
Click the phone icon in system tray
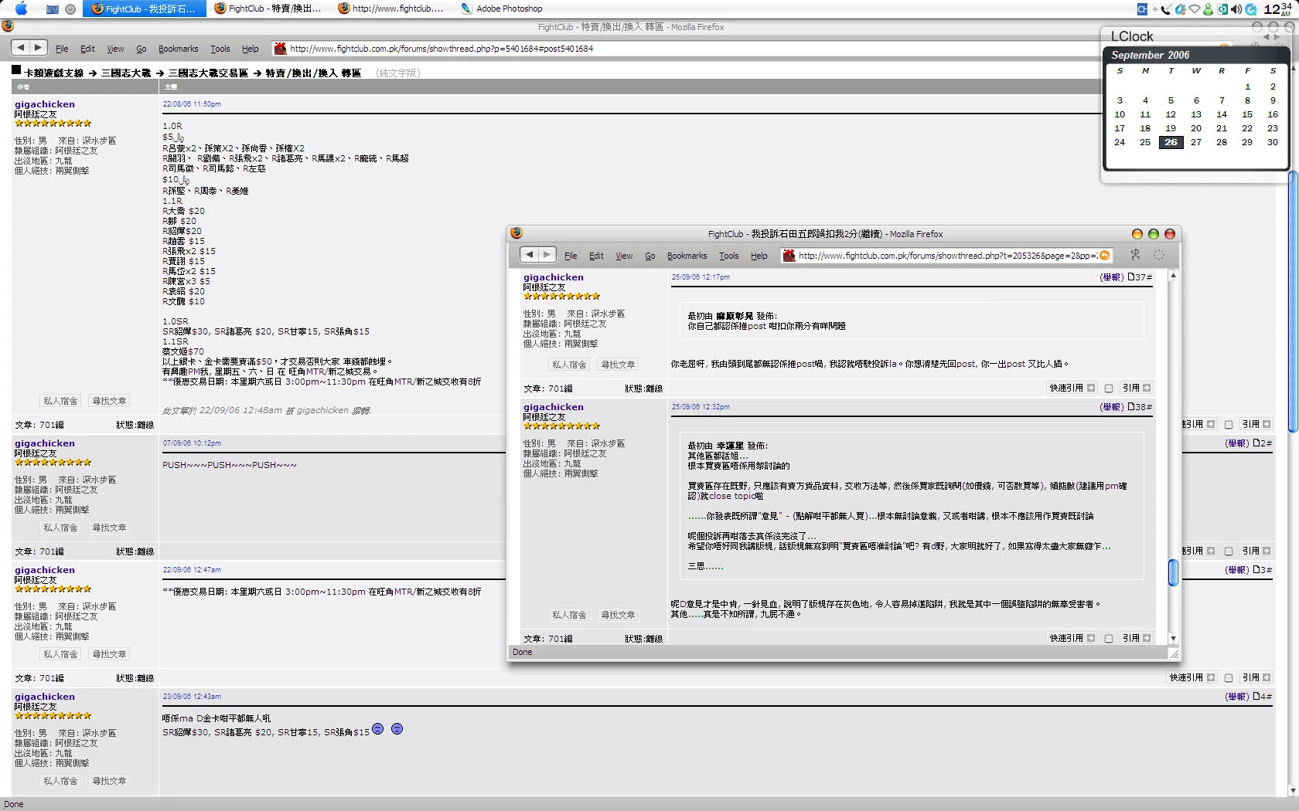1166,9
